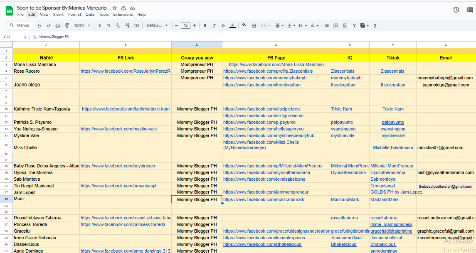Increase decimal places
Viewport: 476px width, 253px height.
click(127, 25)
